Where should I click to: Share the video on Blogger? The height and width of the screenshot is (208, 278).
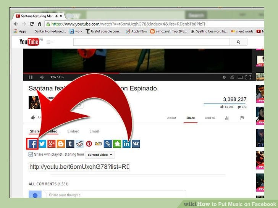[x=61, y=144]
